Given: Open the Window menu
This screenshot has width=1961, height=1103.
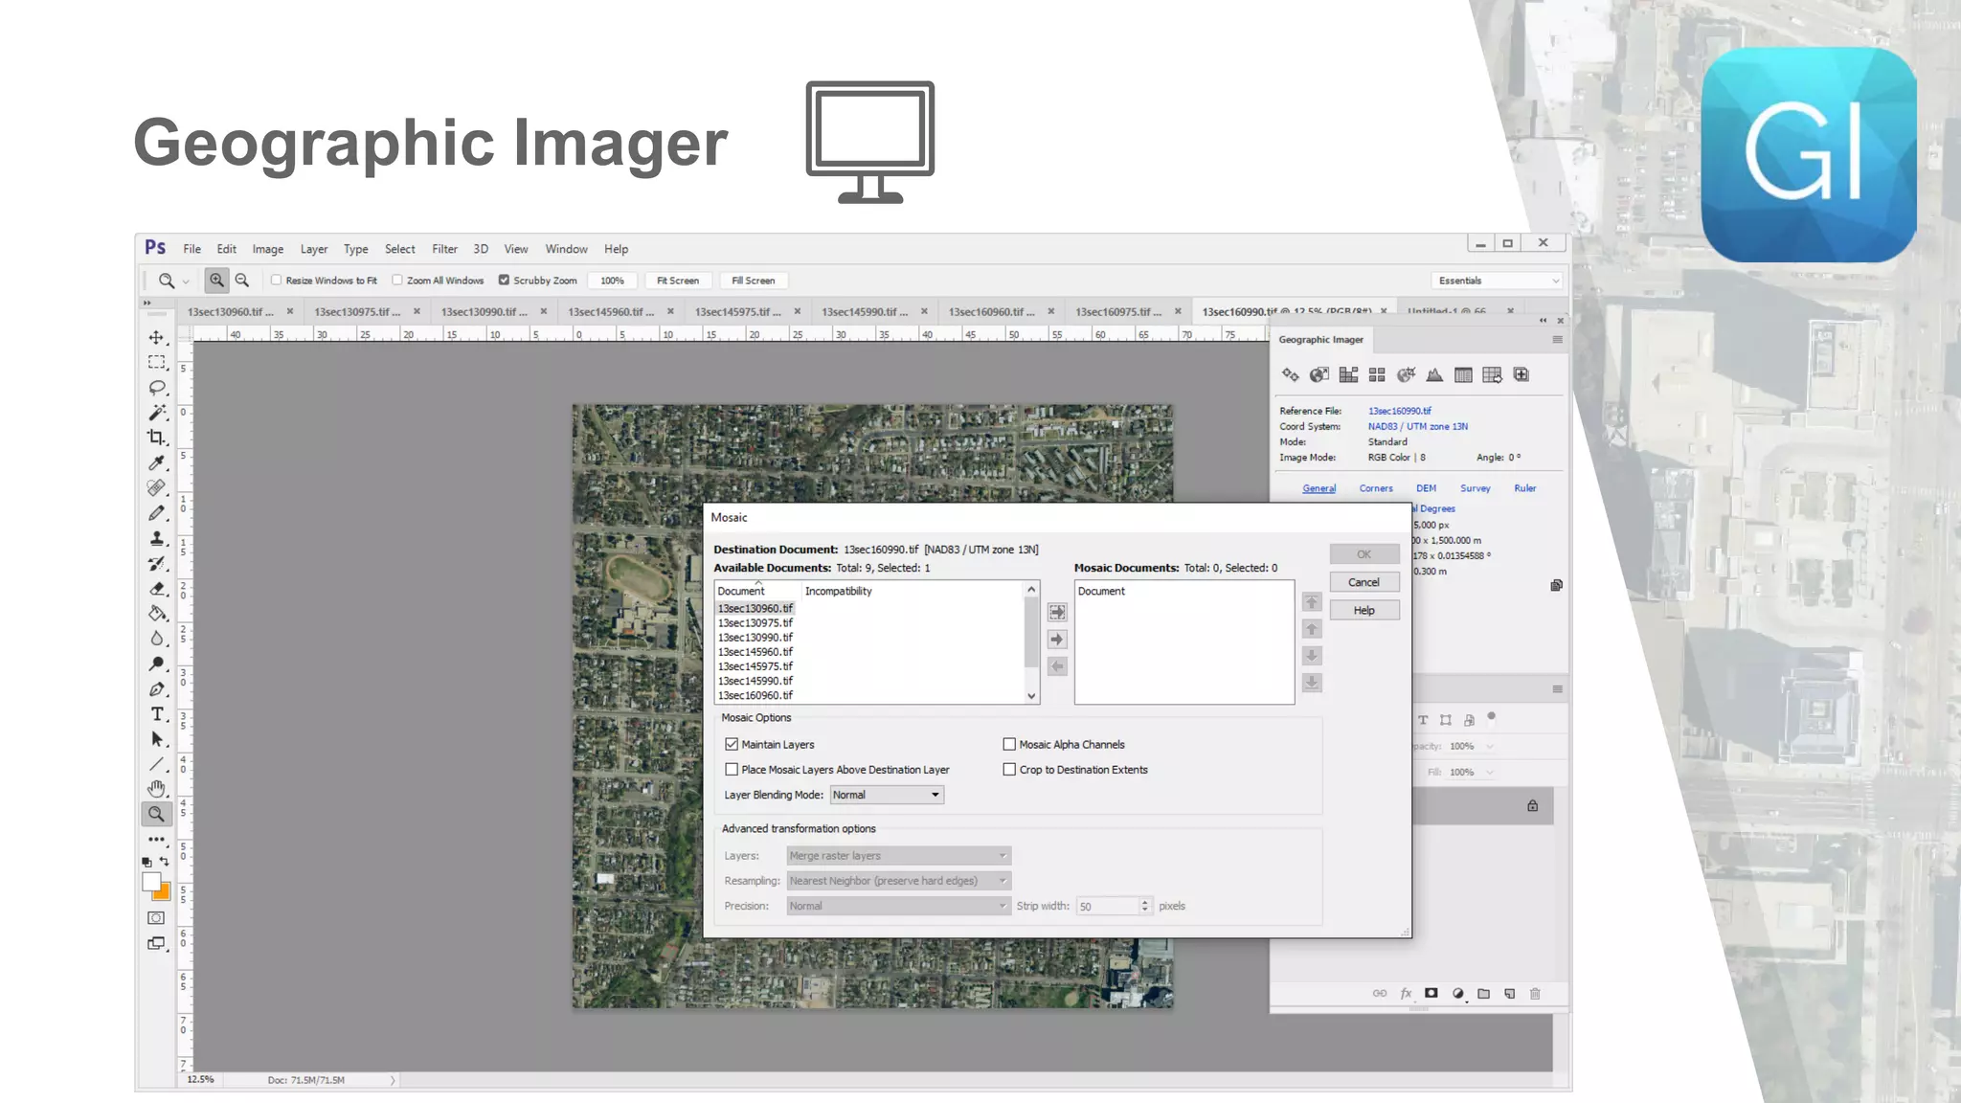Looking at the screenshot, I should tap(566, 249).
